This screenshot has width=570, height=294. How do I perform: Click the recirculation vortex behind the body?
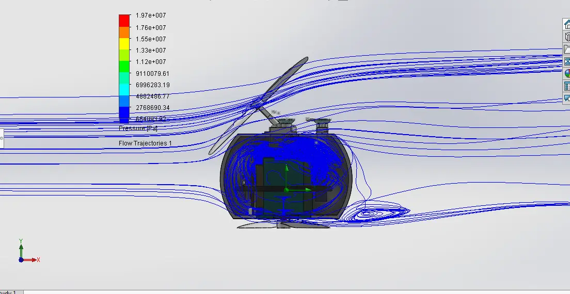[370, 213]
